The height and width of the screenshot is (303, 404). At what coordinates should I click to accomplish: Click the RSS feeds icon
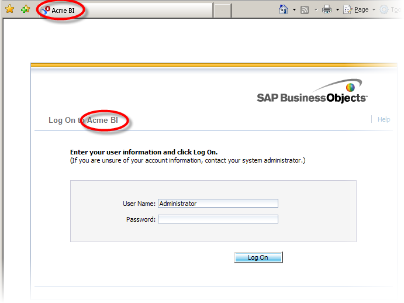coord(305,10)
